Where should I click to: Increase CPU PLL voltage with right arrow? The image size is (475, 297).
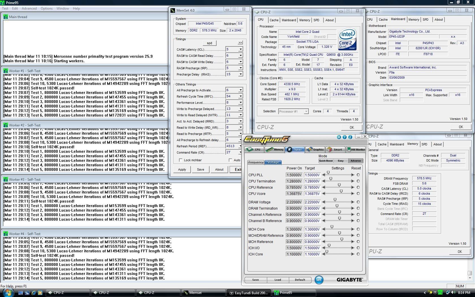pyautogui.click(x=353, y=175)
